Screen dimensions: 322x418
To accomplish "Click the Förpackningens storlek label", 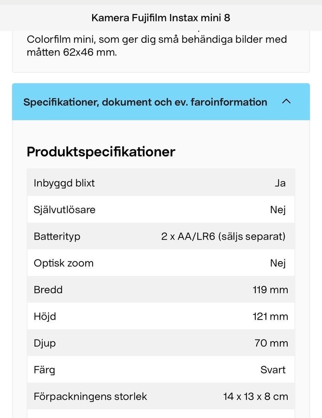I will pos(90,397).
